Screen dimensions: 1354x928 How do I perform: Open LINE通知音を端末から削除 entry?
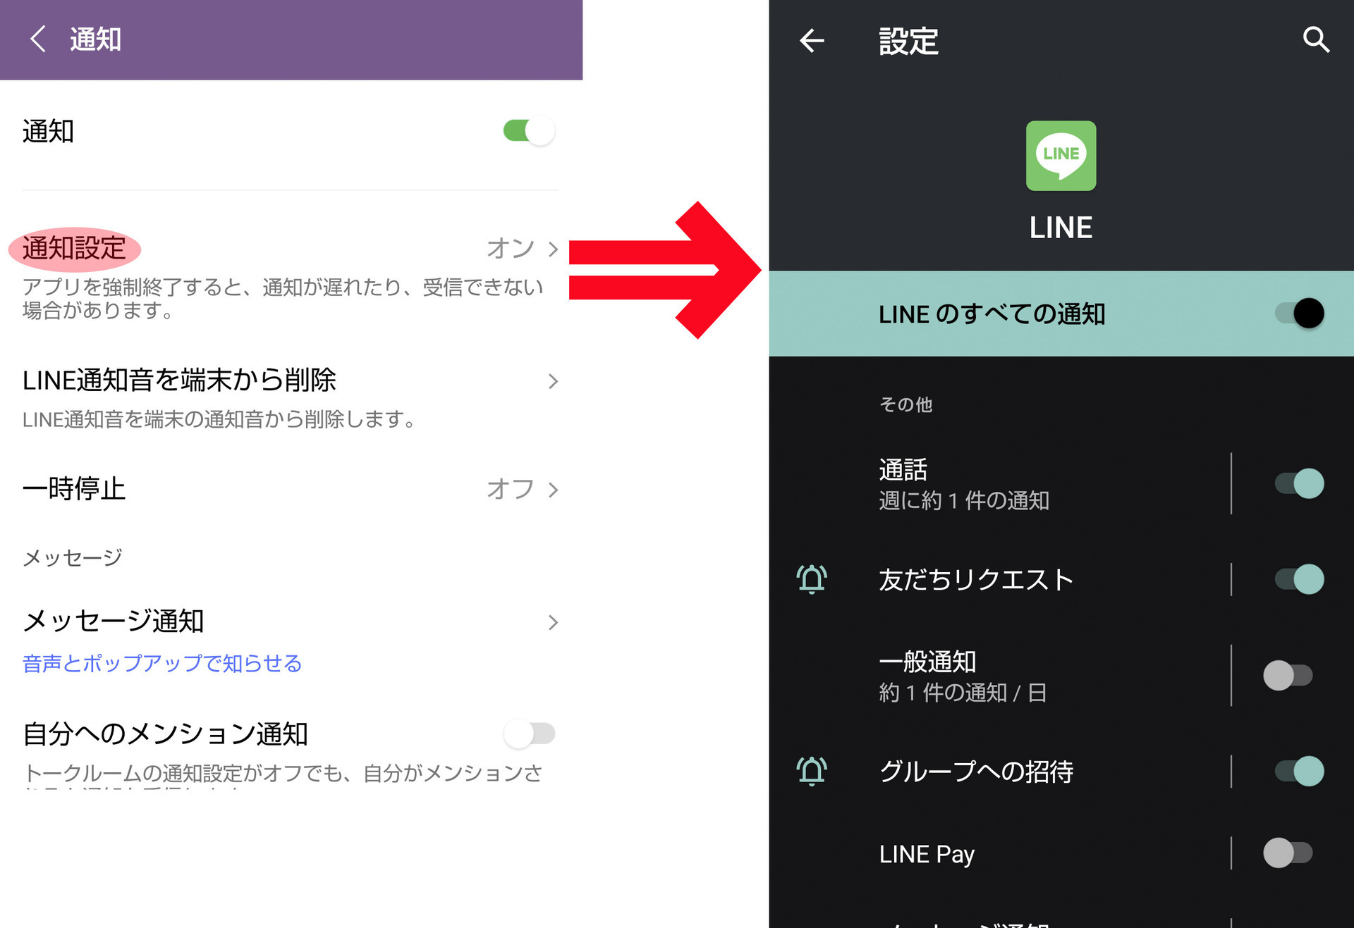[x=290, y=398]
